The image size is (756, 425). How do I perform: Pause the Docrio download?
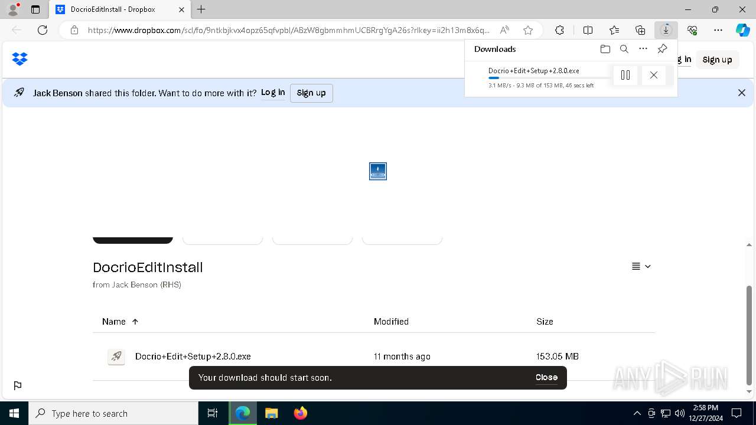point(625,75)
